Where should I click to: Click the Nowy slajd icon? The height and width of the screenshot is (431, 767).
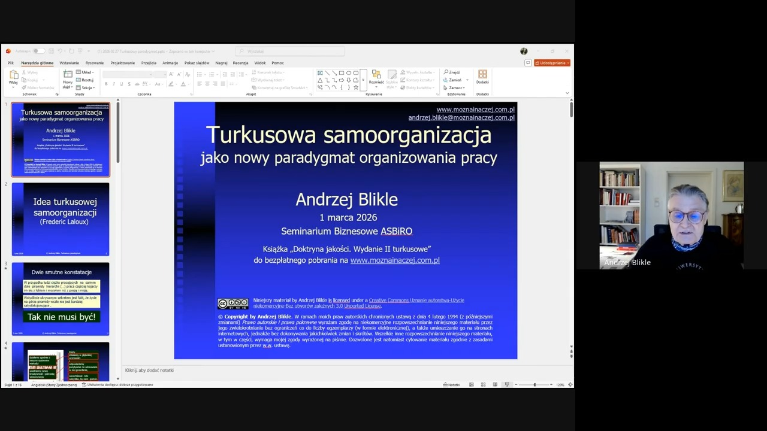coord(68,76)
